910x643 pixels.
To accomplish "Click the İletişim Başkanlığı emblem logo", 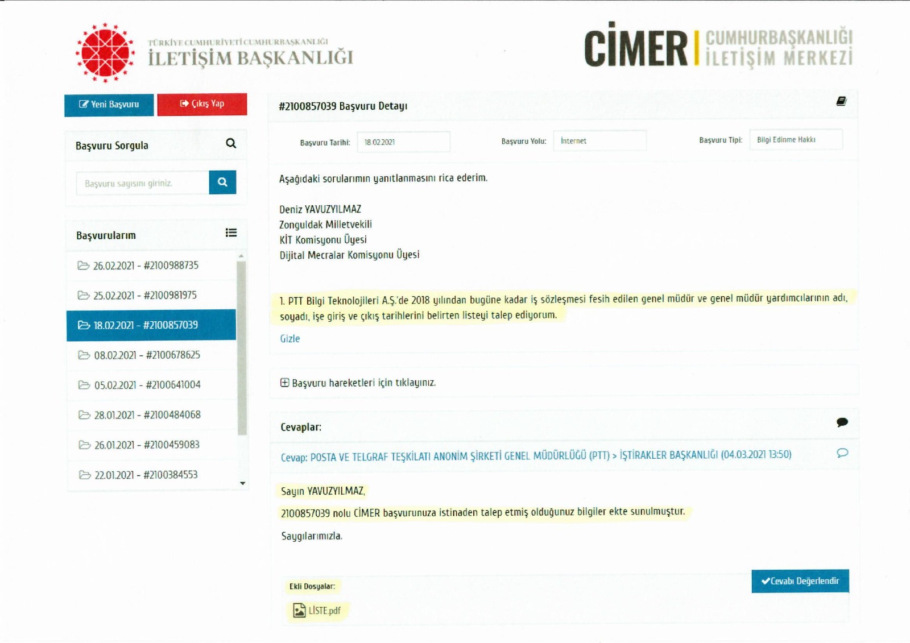I will point(105,53).
